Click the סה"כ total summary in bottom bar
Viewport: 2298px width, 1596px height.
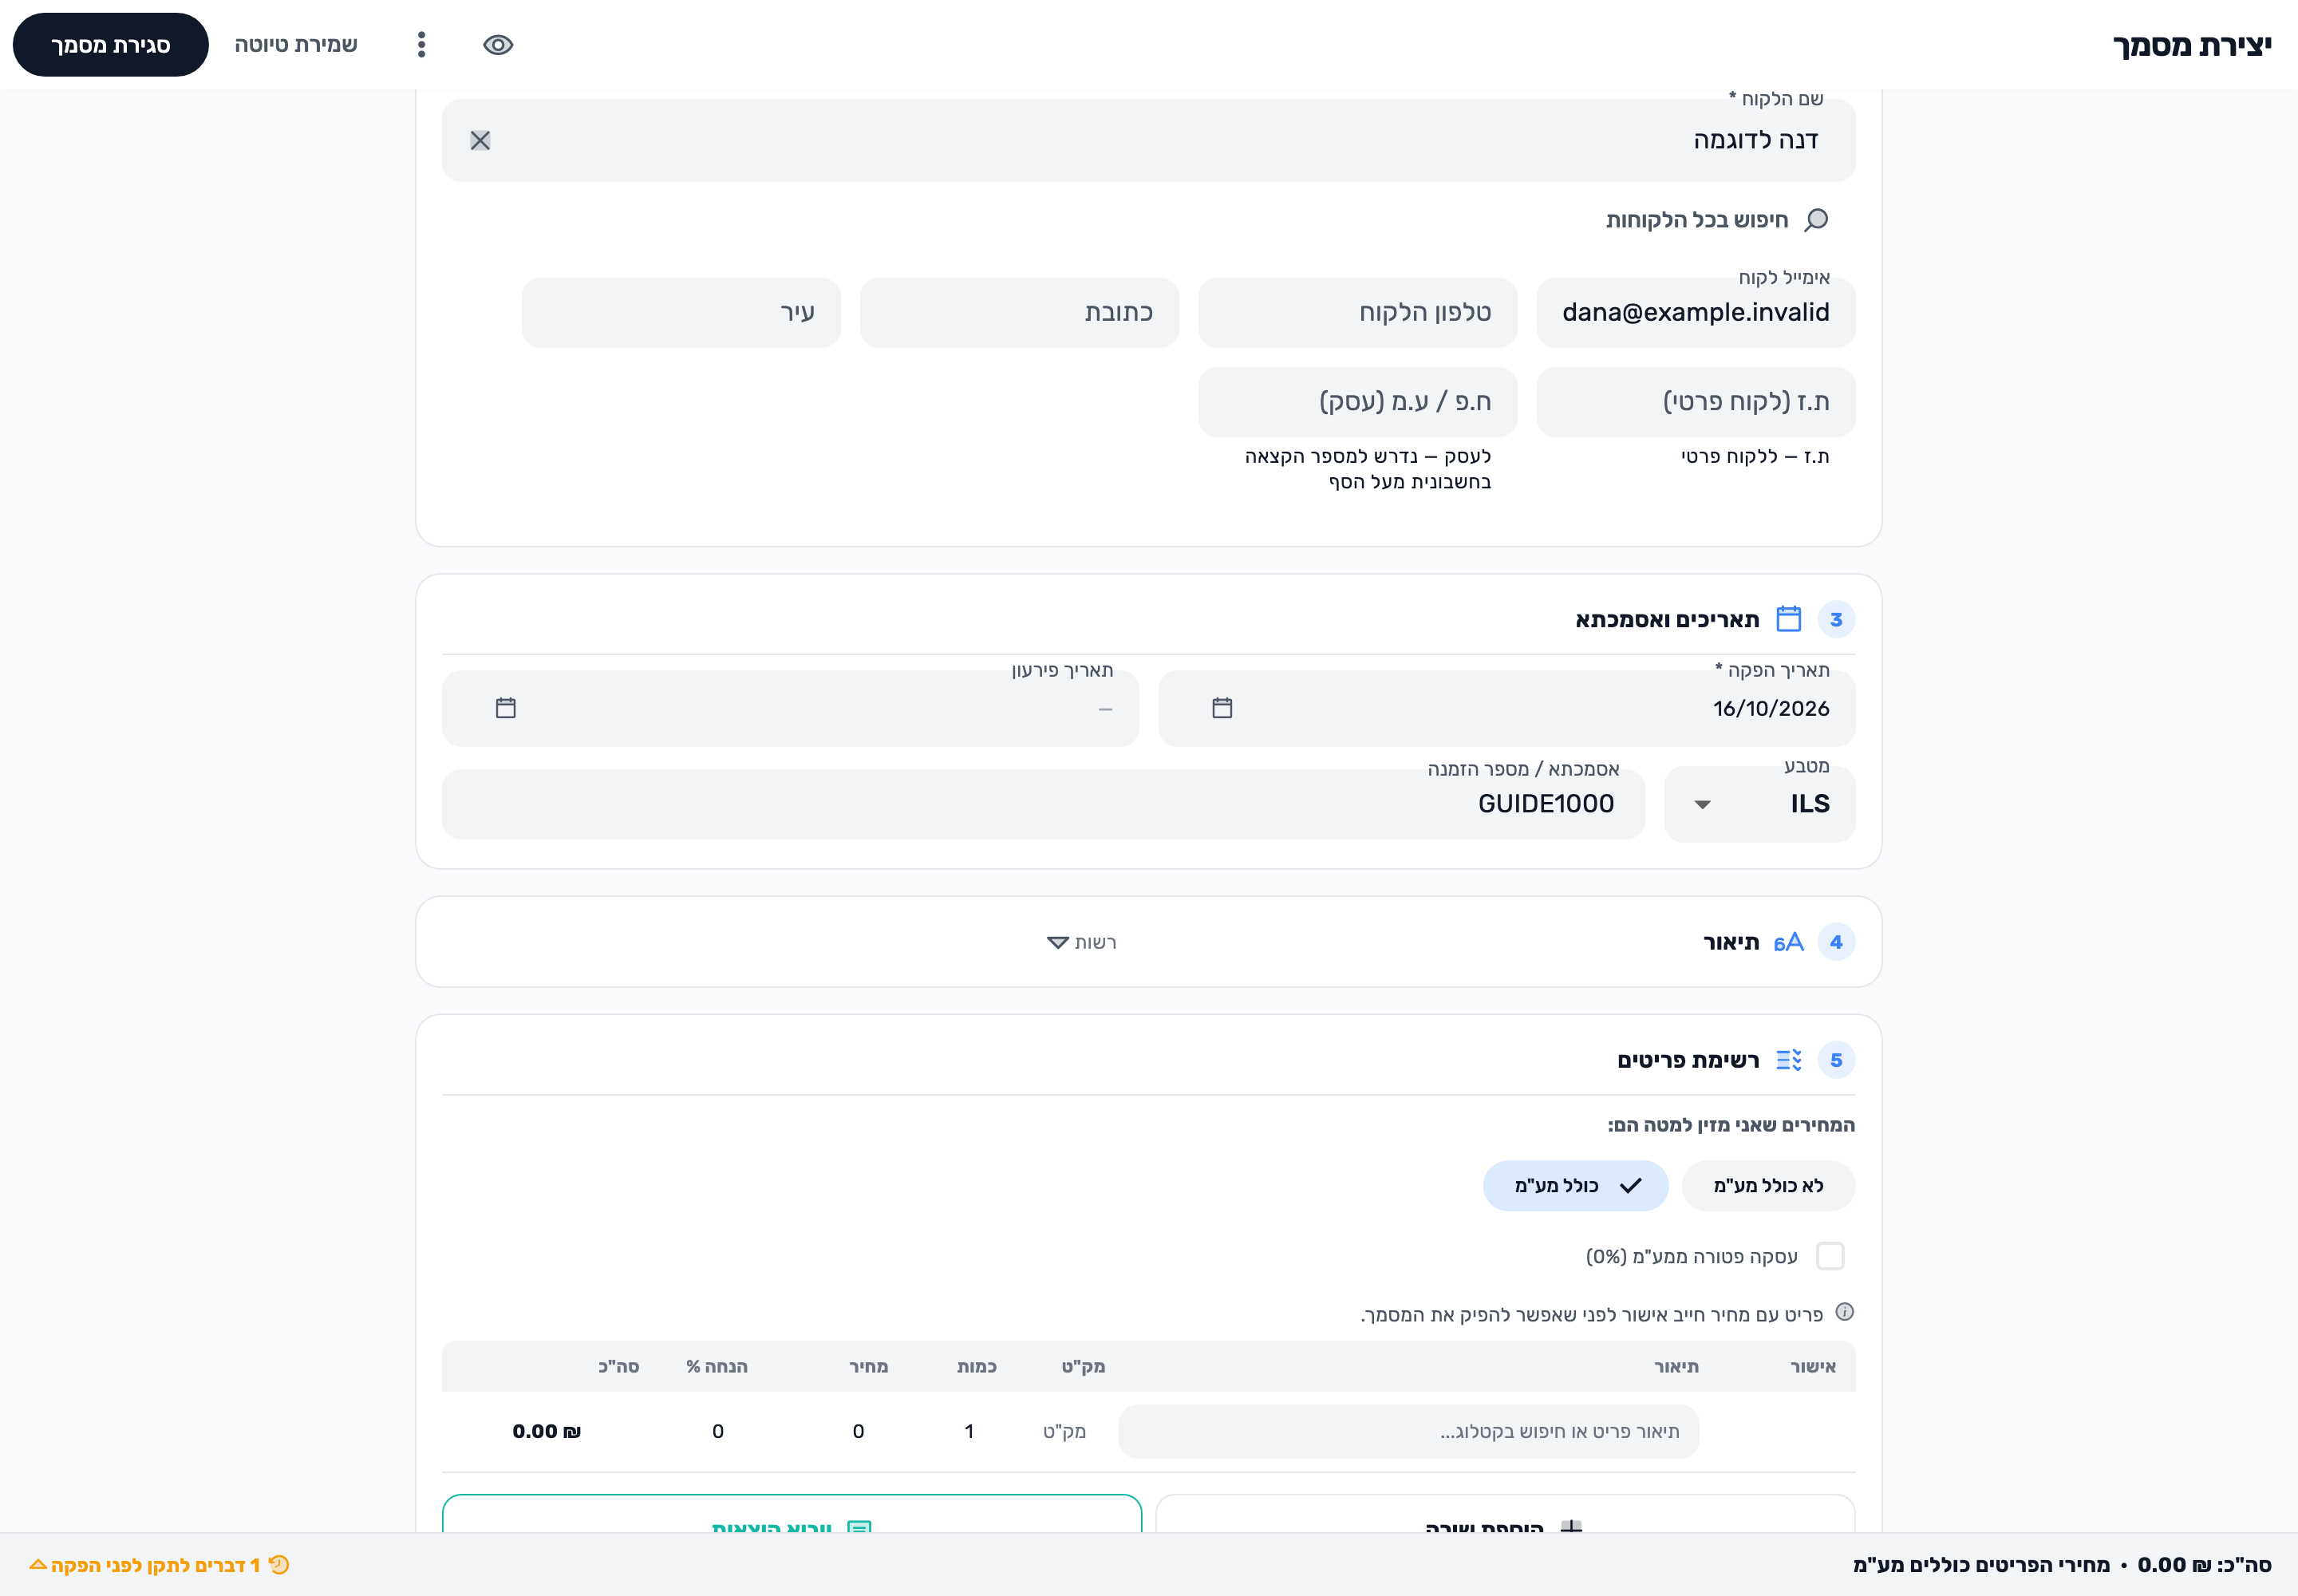(2204, 1565)
